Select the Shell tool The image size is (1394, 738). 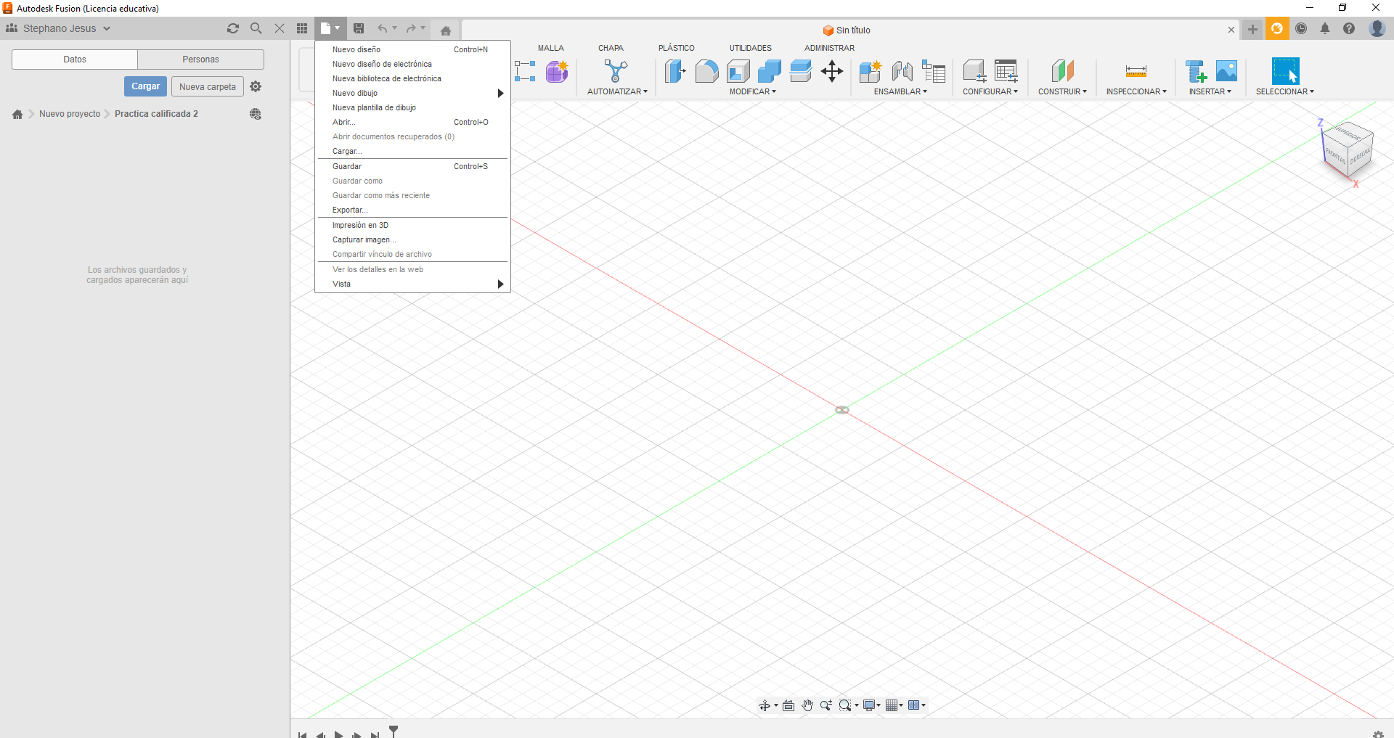[x=738, y=71]
